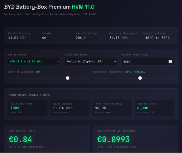Click the page title "BYD Battery-Box Premium HVM 11.0"
The image size is (182, 153).
coord(49,7)
